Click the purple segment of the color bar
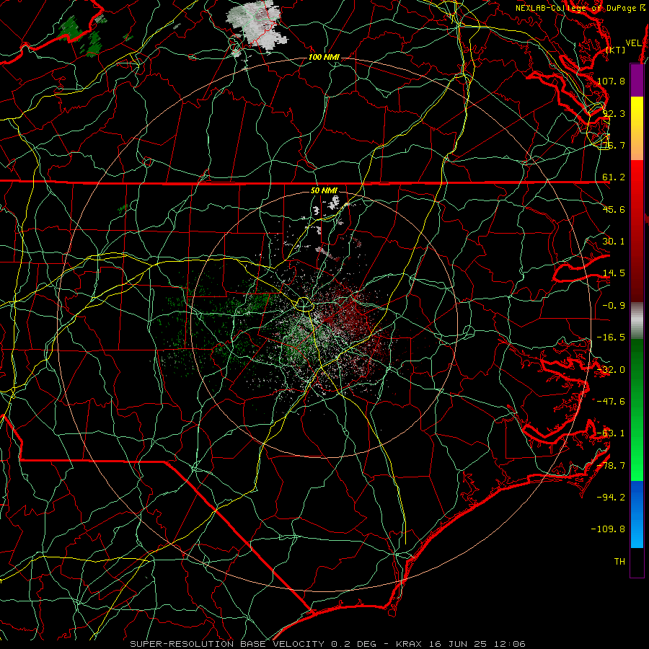This screenshot has height=649, width=649. click(x=637, y=81)
